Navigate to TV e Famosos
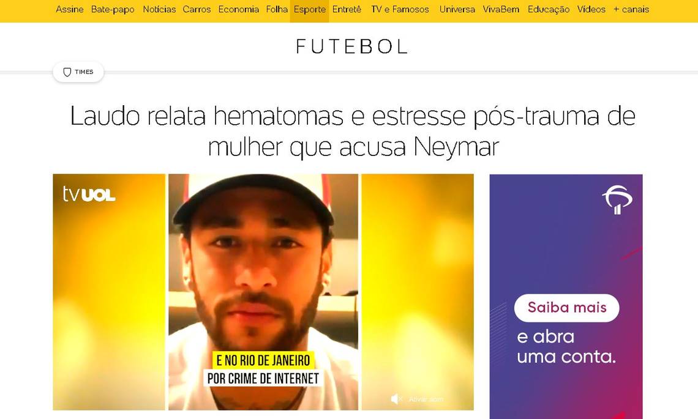 [x=400, y=9]
